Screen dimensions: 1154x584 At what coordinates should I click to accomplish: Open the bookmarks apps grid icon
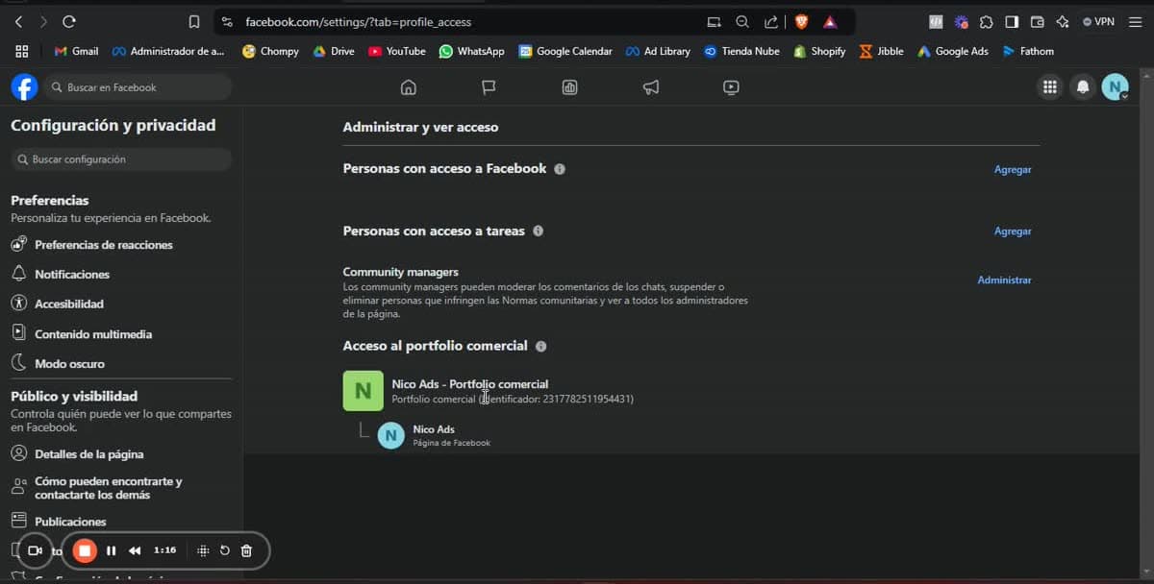click(x=22, y=51)
